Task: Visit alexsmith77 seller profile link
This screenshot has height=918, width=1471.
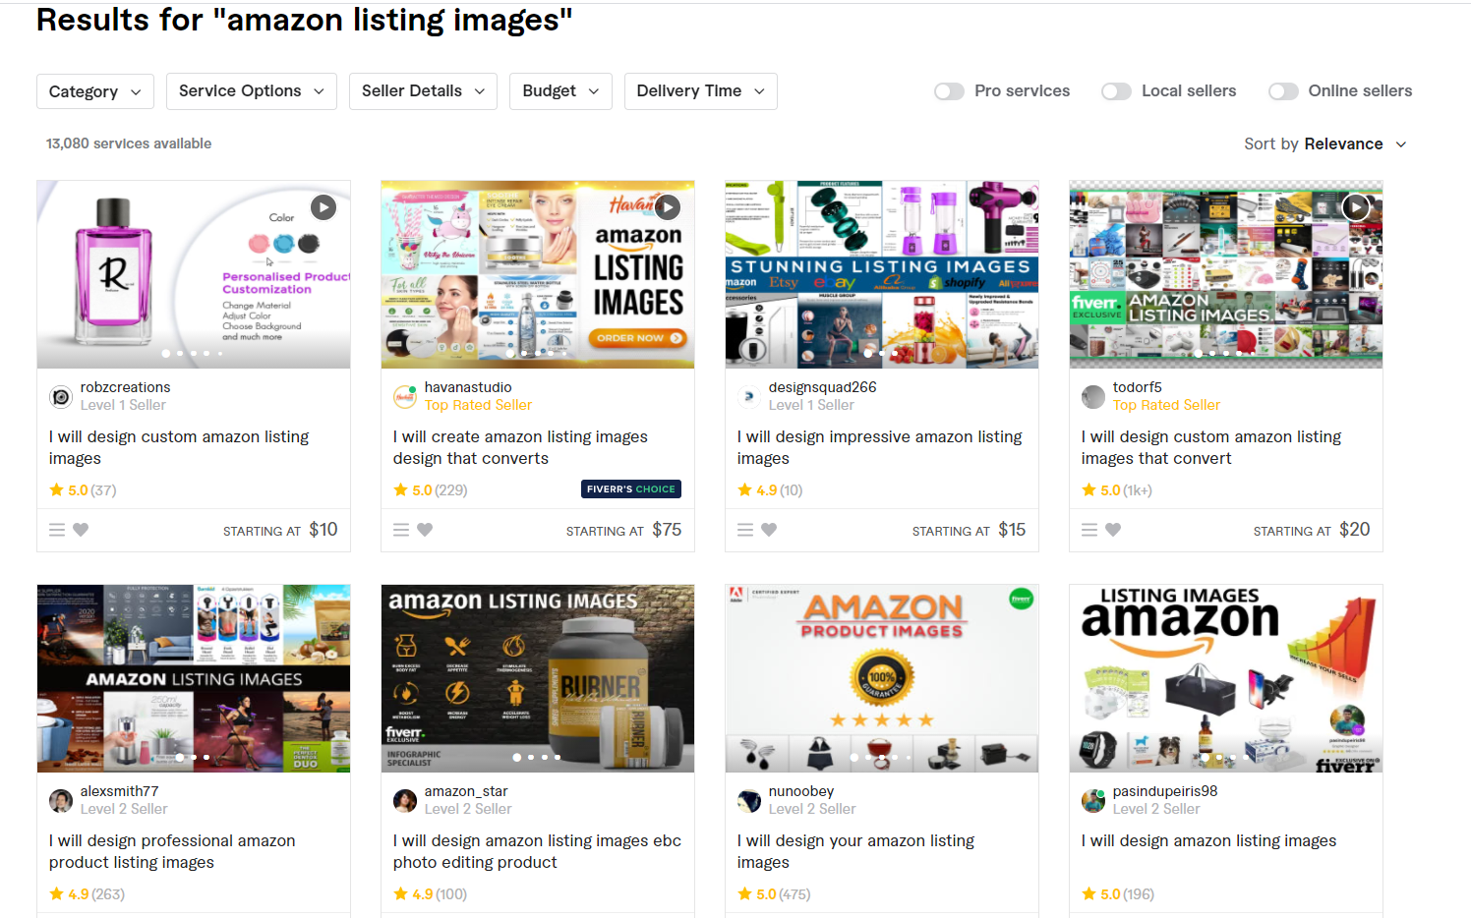Action: click(119, 791)
